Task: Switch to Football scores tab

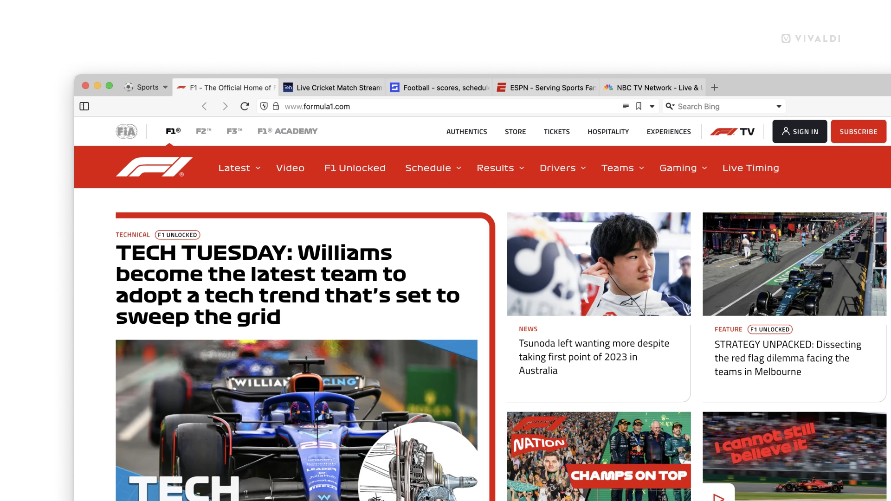Action: coord(439,87)
